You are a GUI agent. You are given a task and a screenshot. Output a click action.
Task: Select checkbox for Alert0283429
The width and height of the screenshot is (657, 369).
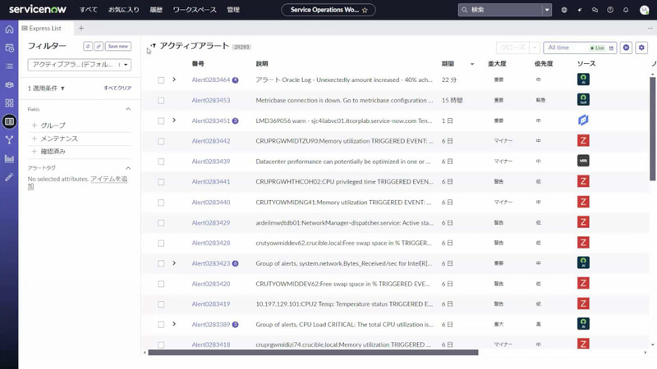[161, 223]
